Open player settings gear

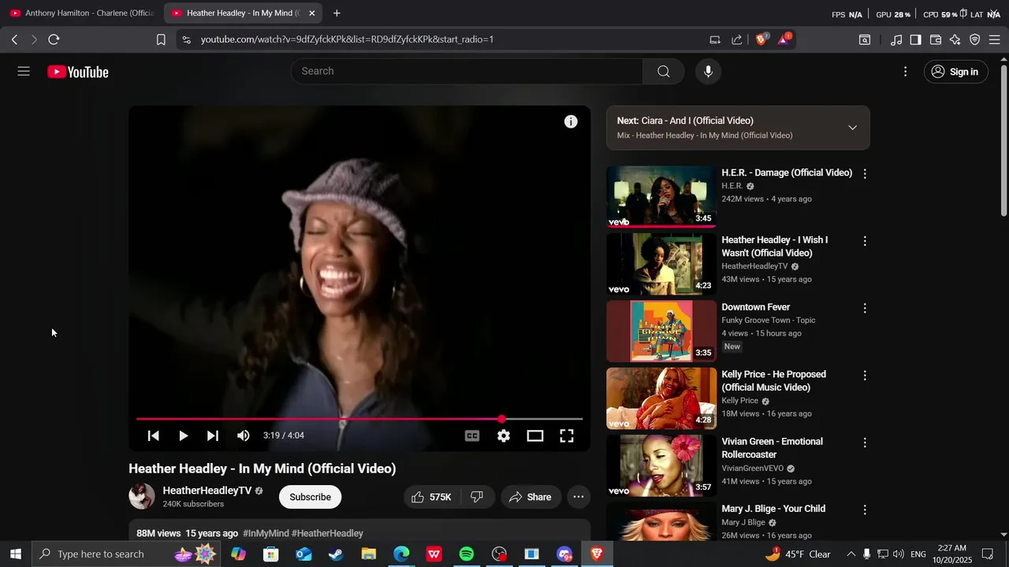(504, 435)
